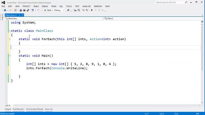Open the Navigate Backward history dropdown arrow
The height and width of the screenshot is (115, 205).
click(8, 10)
